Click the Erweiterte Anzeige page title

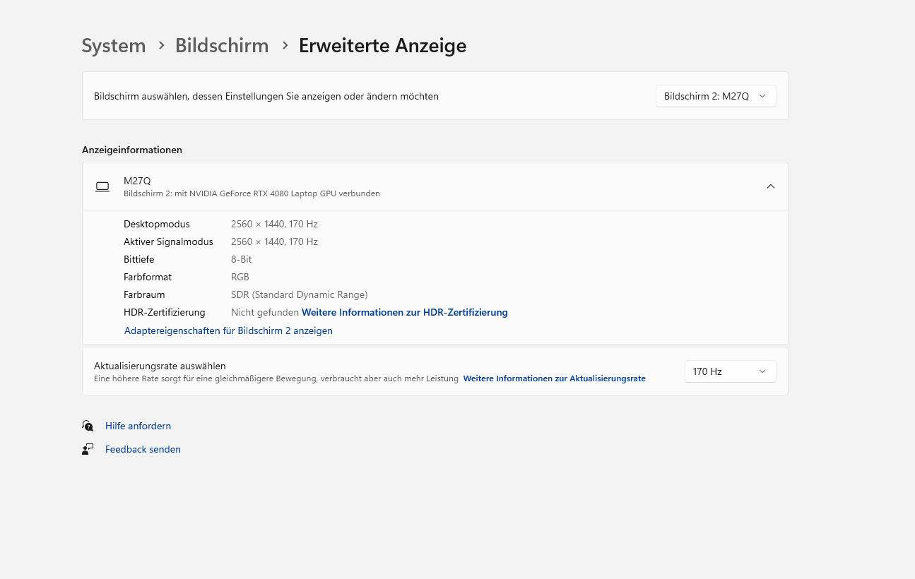point(382,46)
